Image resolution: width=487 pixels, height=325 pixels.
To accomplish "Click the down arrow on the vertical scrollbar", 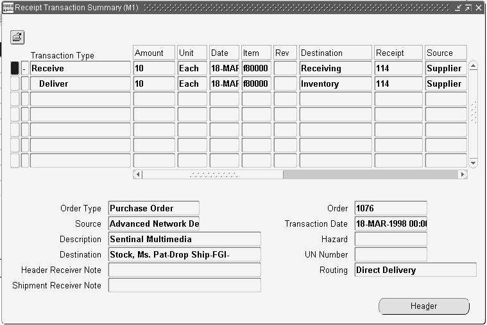I will pyautogui.click(x=473, y=163).
